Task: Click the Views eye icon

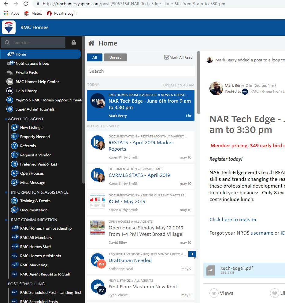Action: click(214, 293)
